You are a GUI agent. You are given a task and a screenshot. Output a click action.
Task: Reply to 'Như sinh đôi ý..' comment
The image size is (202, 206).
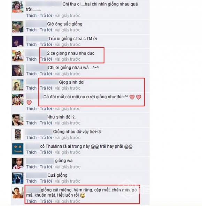46,123
